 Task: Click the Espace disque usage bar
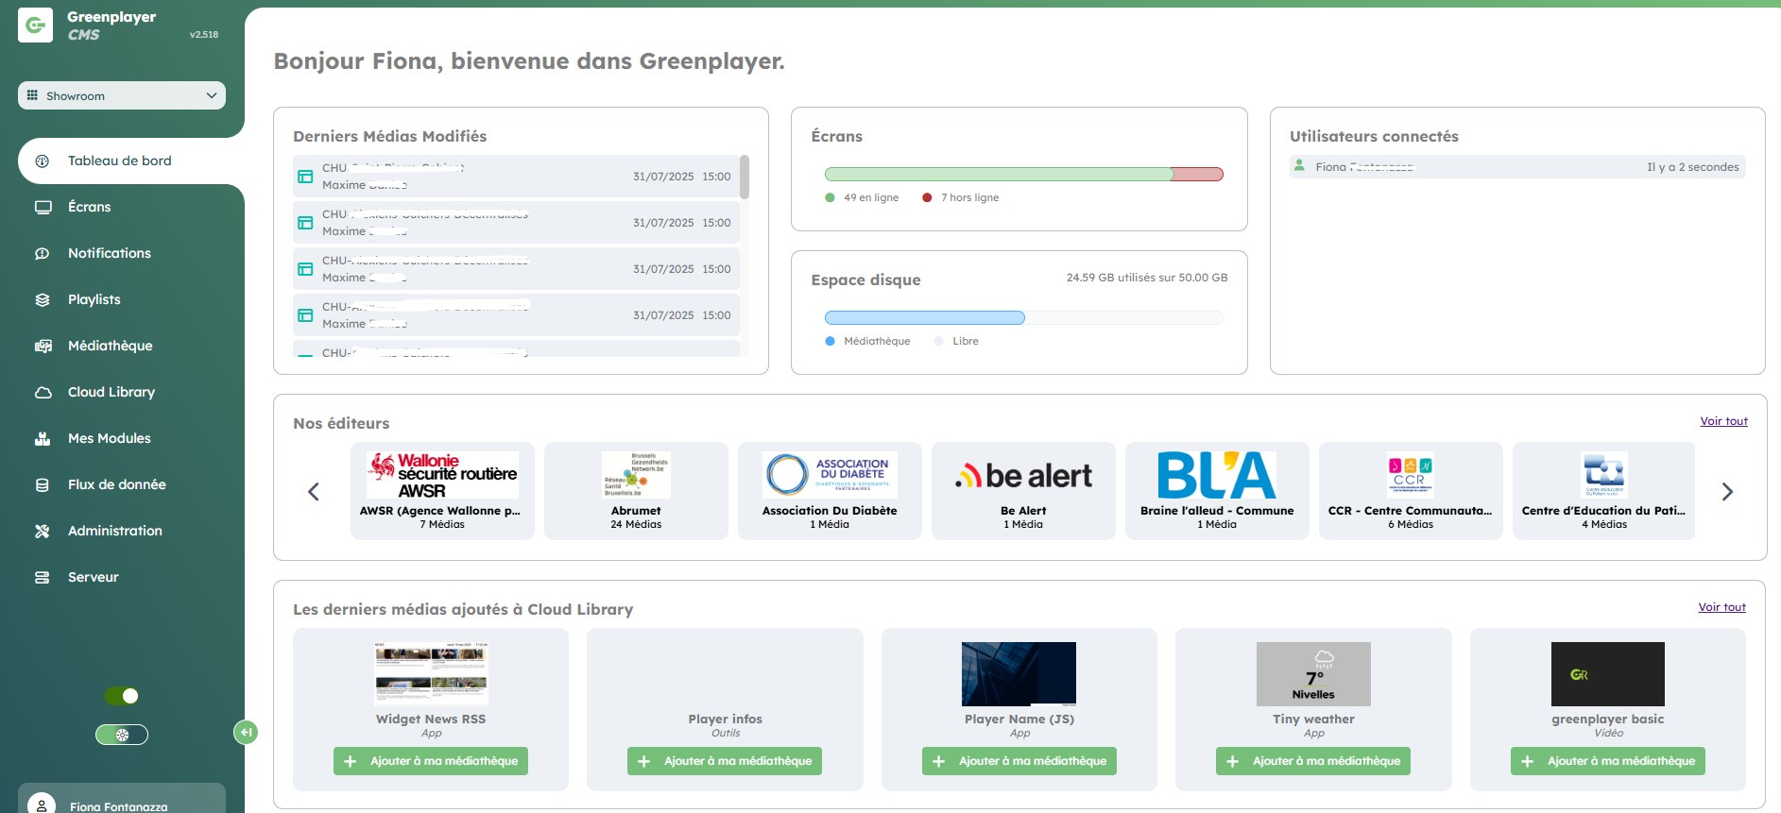pyautogui.click(x=1023, y=318)
